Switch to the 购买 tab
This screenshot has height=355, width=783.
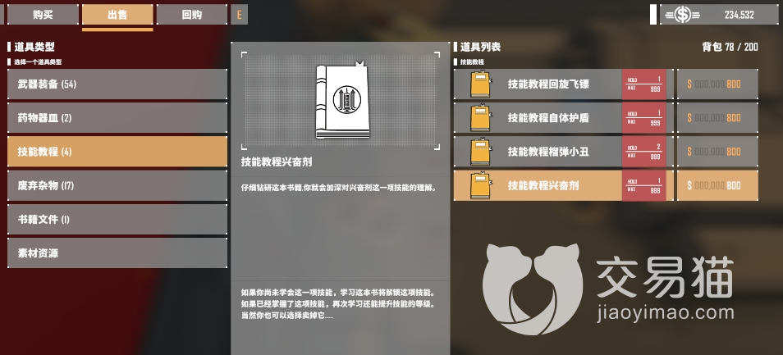tap(43, 15)
